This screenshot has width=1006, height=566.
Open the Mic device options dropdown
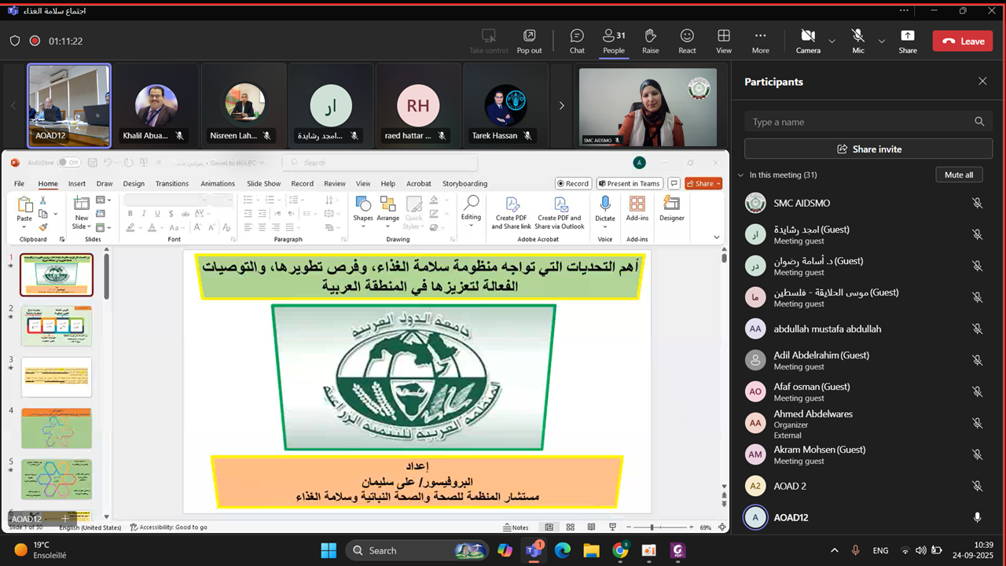click(881, 41)
